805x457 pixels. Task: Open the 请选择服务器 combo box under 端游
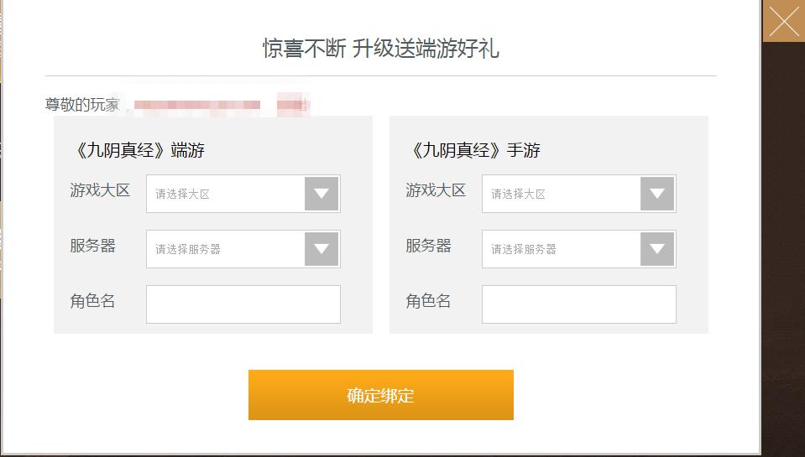pyautogui.click(x=243, y=249)
